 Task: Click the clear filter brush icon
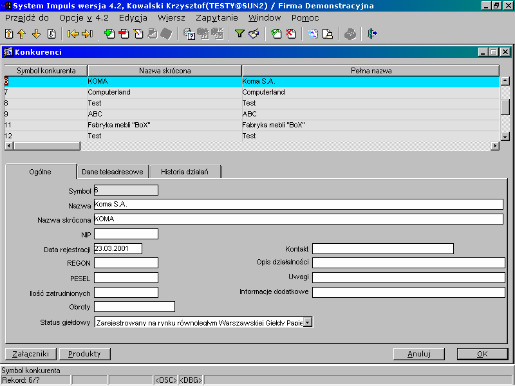click(x=254, y=34)
